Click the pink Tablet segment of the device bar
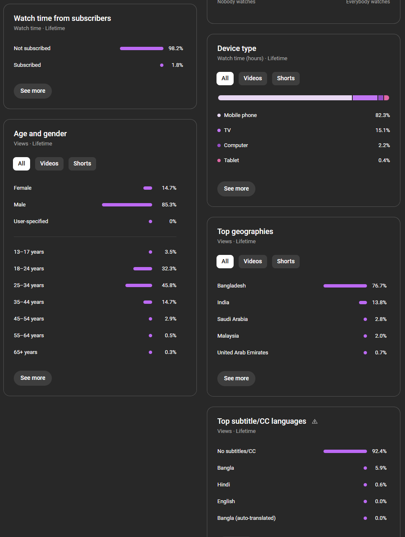This screenshot has width=405, height=537. coord(387,98)
